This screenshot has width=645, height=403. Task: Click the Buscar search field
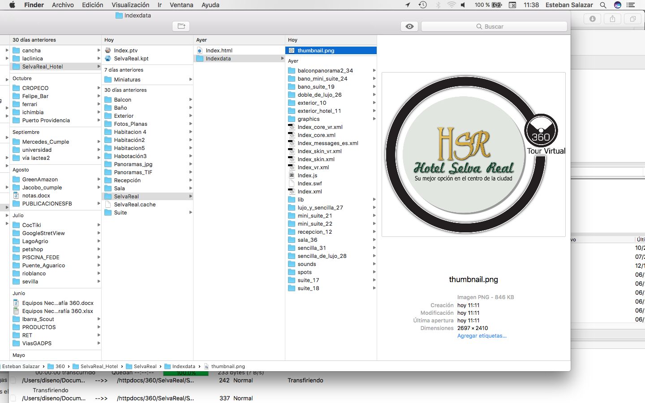494,26
